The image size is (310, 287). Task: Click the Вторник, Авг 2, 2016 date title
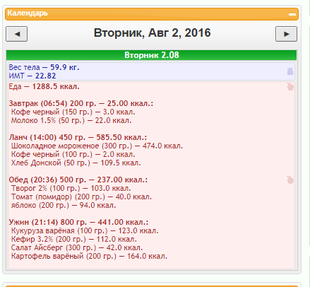[152, 33]
